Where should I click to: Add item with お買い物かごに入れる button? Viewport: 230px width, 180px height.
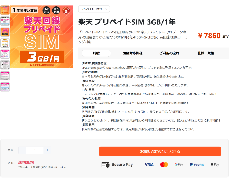pos(160,151)
